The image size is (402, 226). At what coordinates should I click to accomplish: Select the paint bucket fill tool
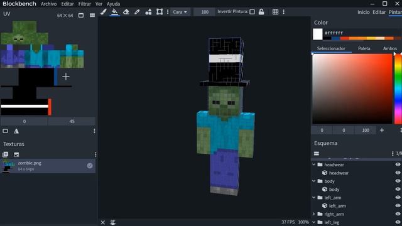(x=114, y=12)
